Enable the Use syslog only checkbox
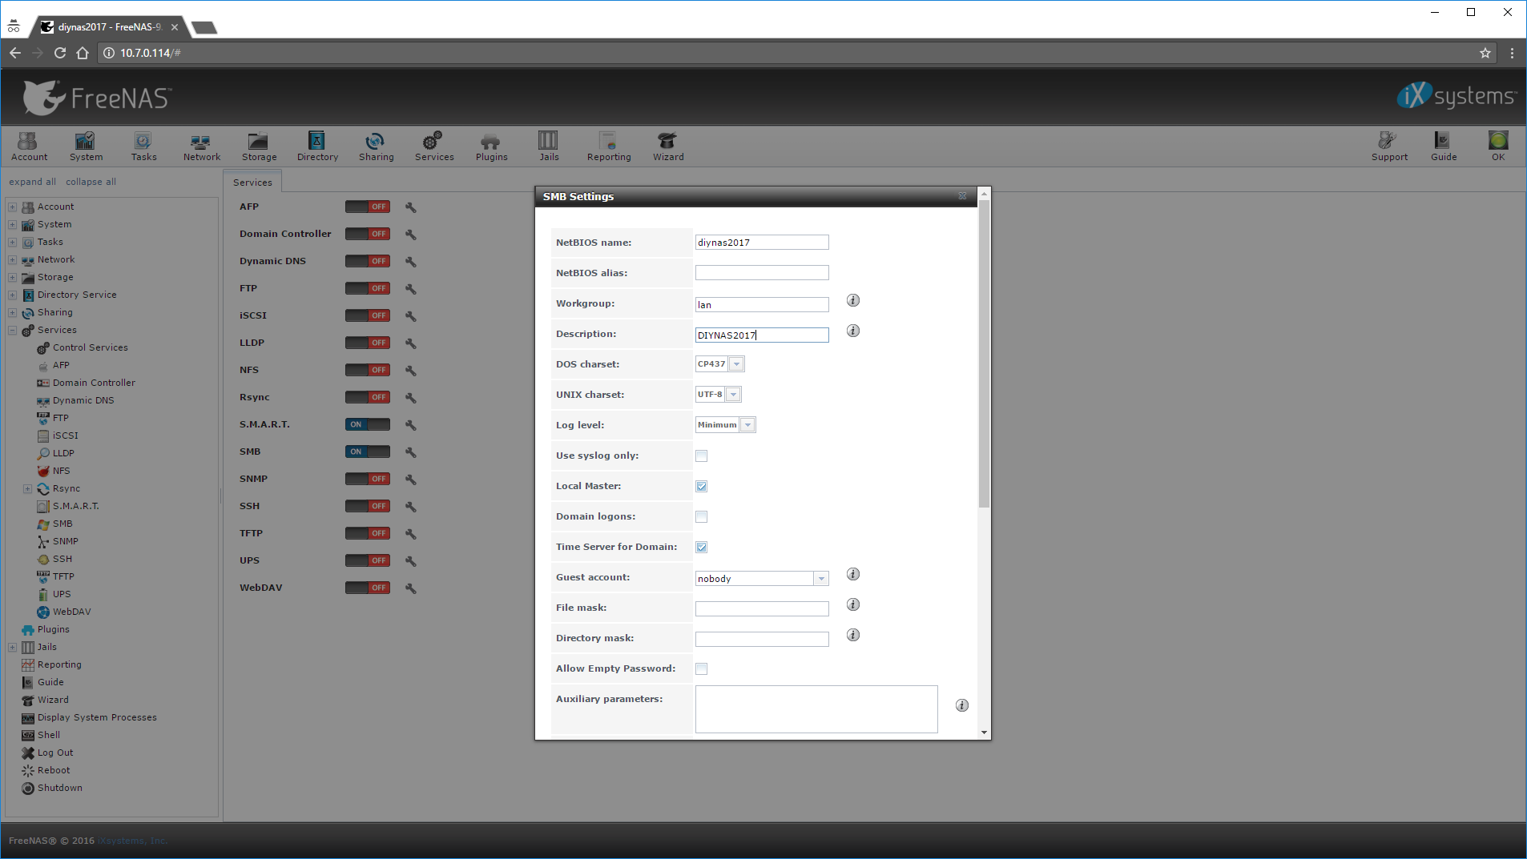The height and width of the screenshot is (859, 1527). tap(701, 456)
